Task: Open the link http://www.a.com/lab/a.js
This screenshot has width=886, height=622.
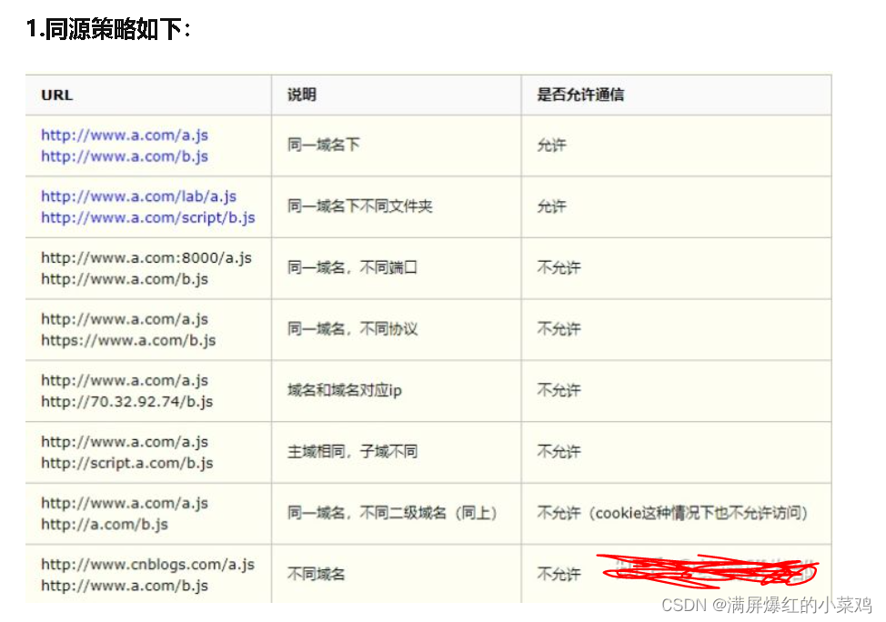Action: point(139,196)
